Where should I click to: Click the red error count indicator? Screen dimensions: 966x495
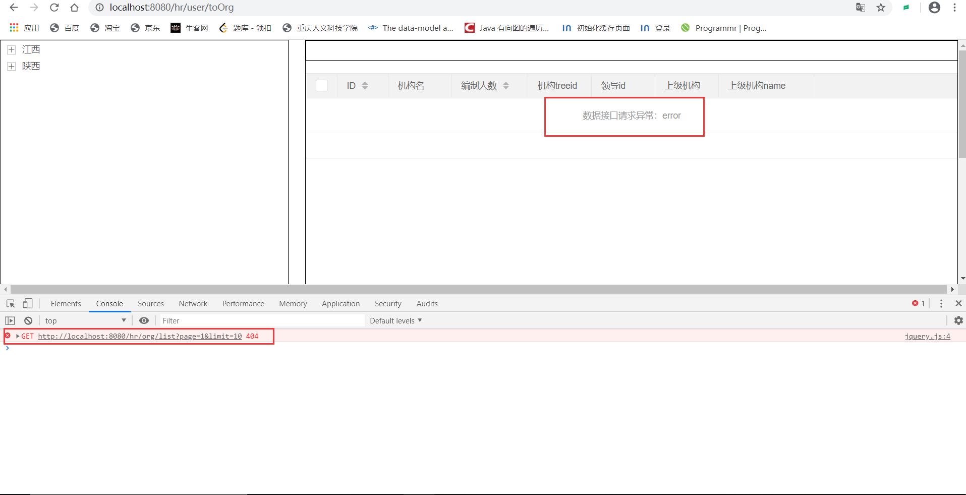[x=919, y=303]
